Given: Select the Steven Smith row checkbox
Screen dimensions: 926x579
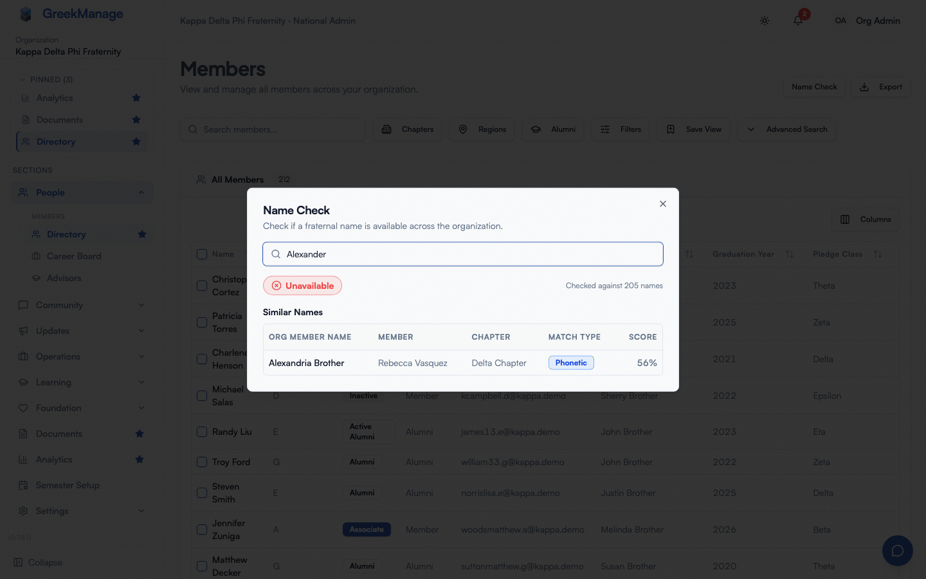Looking at the screenshot, I should pyautogui.click(x=202, y=493).
